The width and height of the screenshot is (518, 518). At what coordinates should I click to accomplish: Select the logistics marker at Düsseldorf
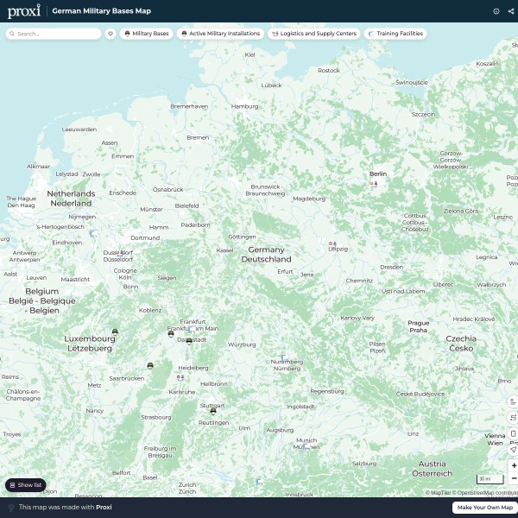[x=120, y=253]
